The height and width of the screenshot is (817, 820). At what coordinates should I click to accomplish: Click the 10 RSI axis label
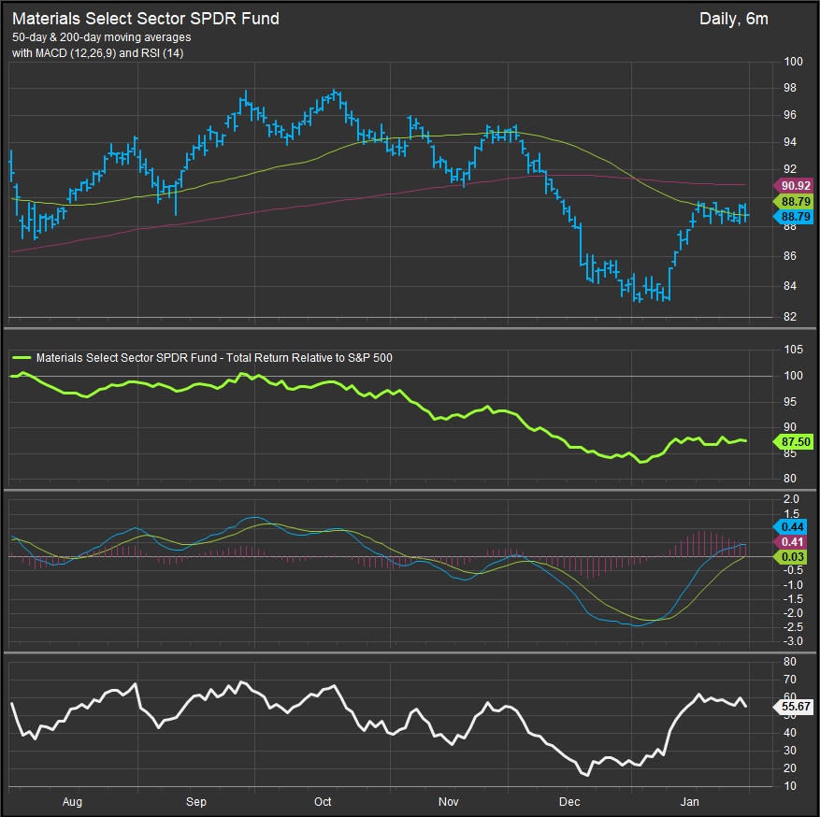point(790,786)
